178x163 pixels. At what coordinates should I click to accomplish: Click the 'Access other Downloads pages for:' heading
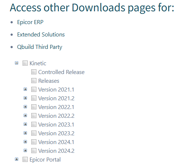[92, 8]
